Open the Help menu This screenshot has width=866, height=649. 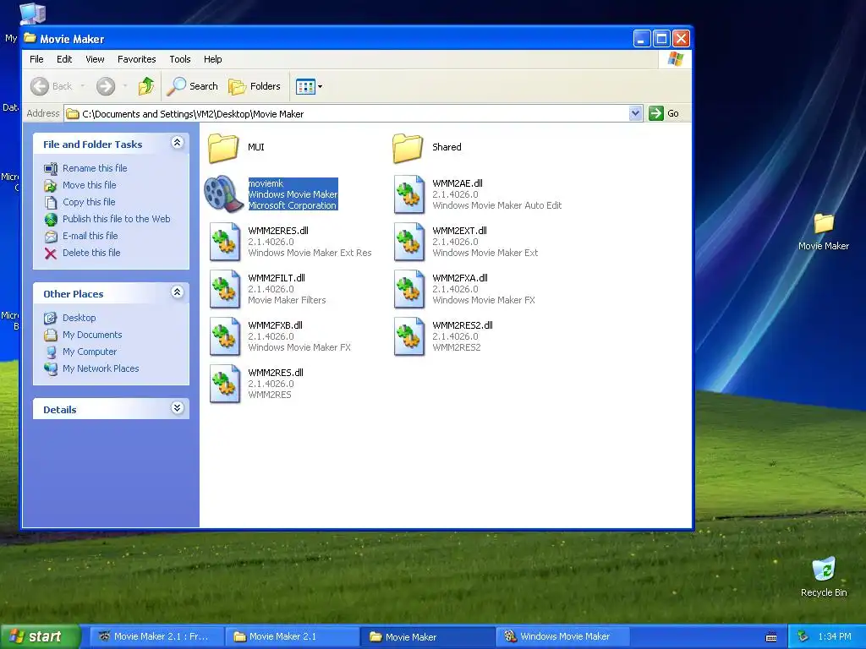pos(212,59)
